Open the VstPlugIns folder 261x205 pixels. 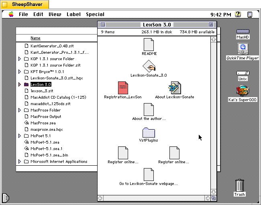(149, 132)
